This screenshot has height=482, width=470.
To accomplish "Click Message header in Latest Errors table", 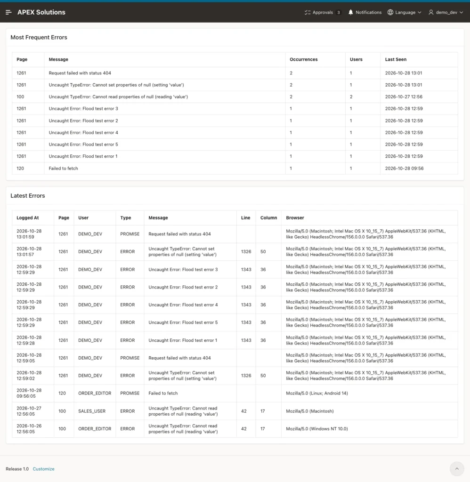I will point(158,217).
